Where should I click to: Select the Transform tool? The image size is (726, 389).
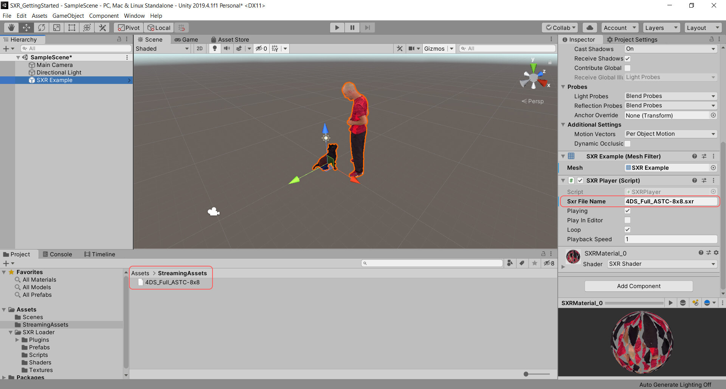pyautogui.click(x=87, y=28)
